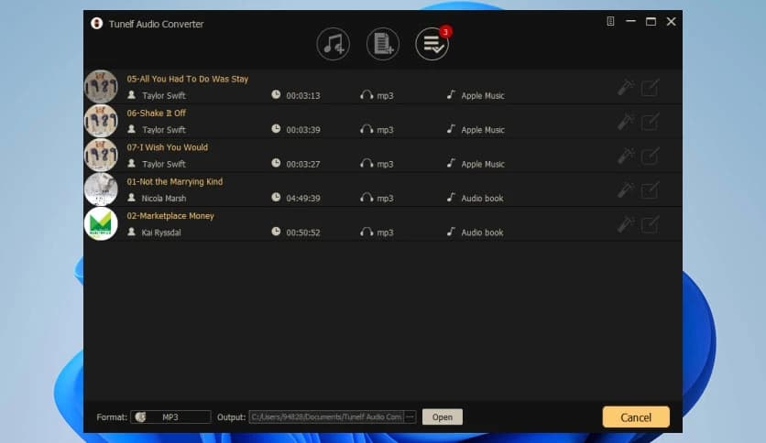766x443 pixels.
Task: Click the 1989 album cover of Shake It Off
Action: pyautogui.click(x=101, y=121)
